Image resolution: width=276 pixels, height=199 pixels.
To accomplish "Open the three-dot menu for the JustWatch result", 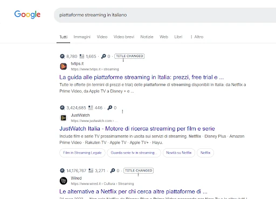I will point(122,112).
